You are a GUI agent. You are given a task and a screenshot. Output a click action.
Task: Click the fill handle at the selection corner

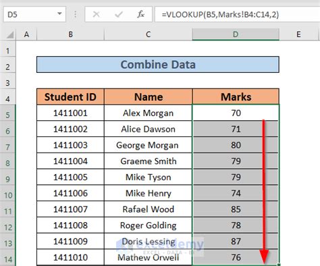coord(279,265)
